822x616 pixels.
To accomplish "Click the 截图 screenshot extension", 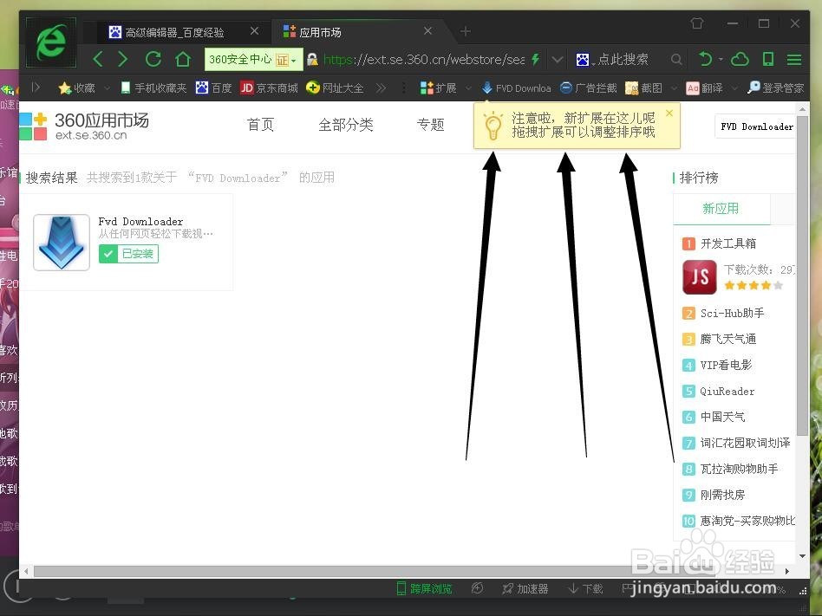I will tap(643, 88).
